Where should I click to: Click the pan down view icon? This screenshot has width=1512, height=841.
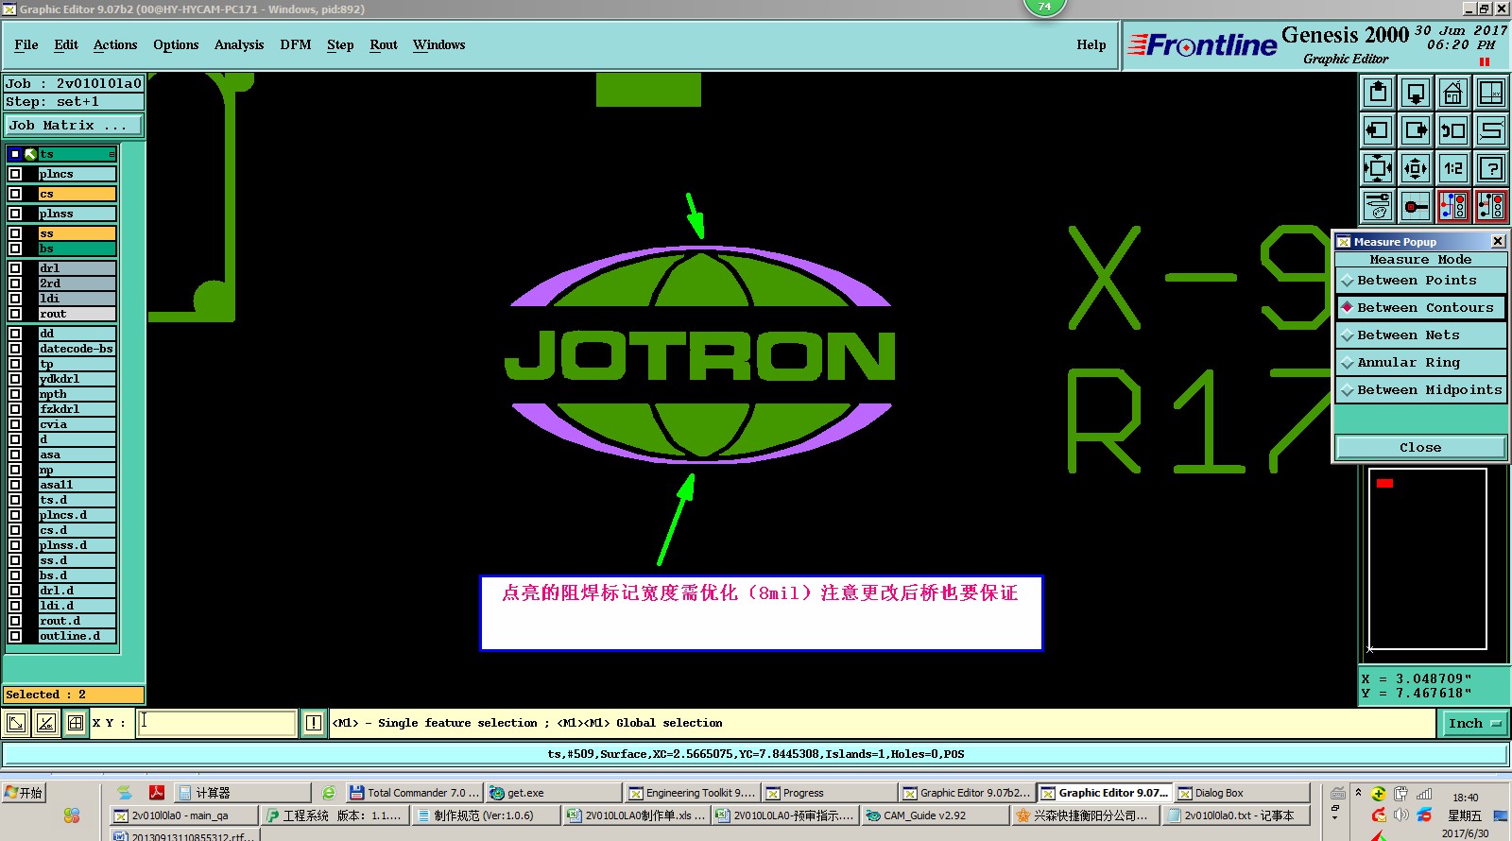pos(1416,93)
